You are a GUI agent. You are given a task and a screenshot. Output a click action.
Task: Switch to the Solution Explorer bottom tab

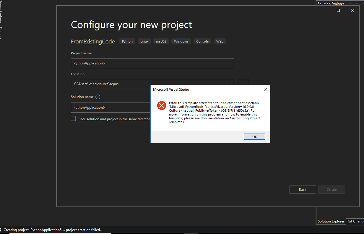tap(331, 221)
